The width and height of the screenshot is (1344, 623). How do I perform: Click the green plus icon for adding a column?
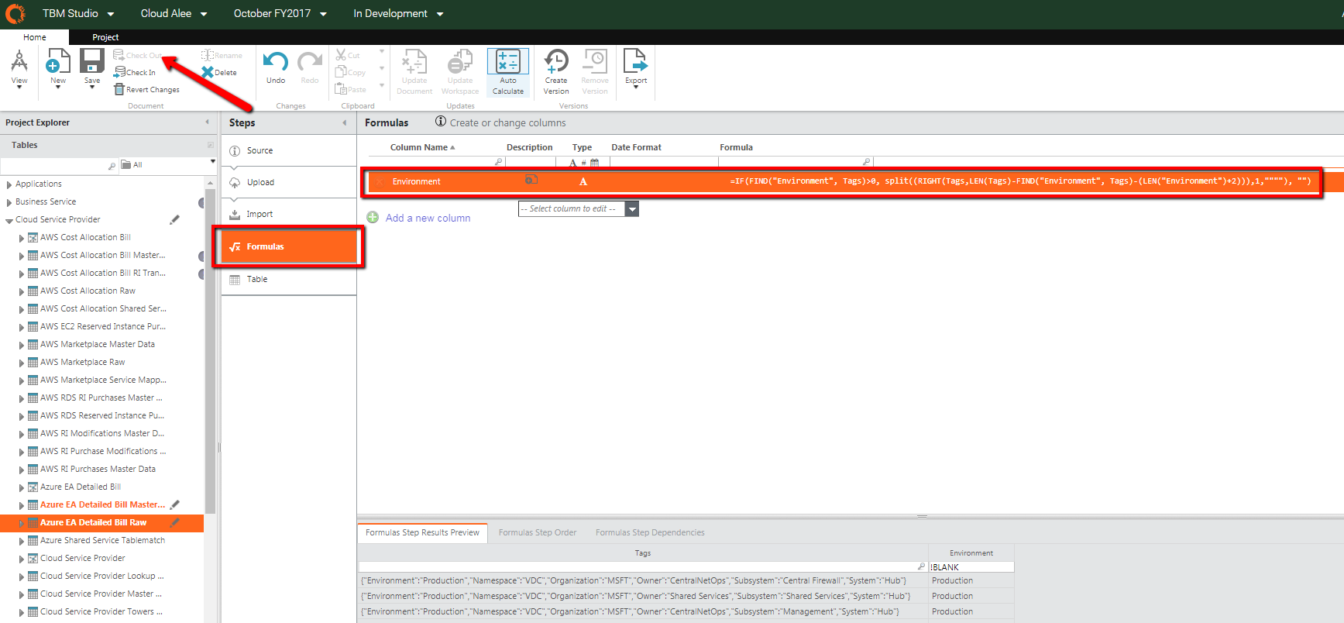click(373, 218)
